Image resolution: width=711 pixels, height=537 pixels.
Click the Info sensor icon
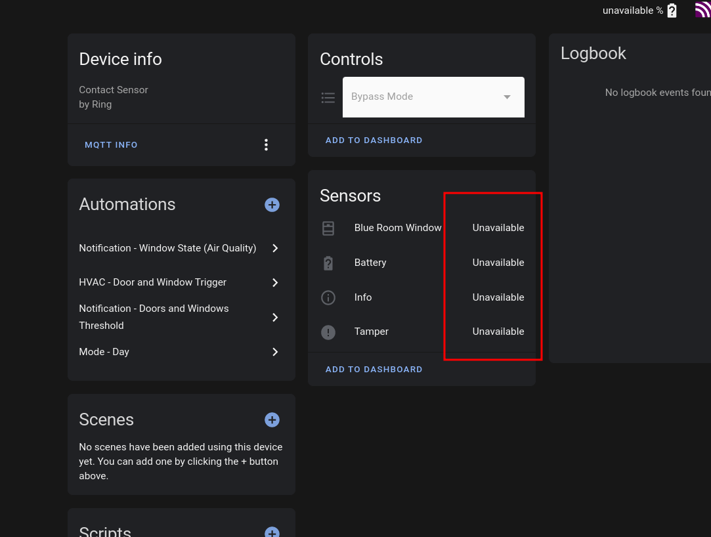[328, 297]
